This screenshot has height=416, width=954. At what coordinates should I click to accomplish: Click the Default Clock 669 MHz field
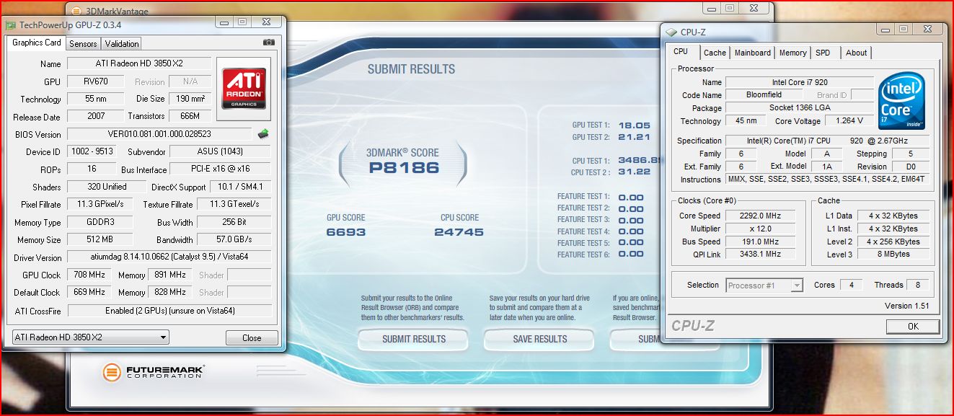[x=89, y=292]
